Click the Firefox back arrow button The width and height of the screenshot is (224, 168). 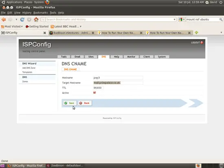(4, 20)
